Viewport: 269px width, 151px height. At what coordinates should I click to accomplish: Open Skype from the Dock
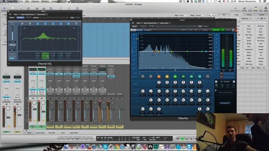(x=105, y=147)
